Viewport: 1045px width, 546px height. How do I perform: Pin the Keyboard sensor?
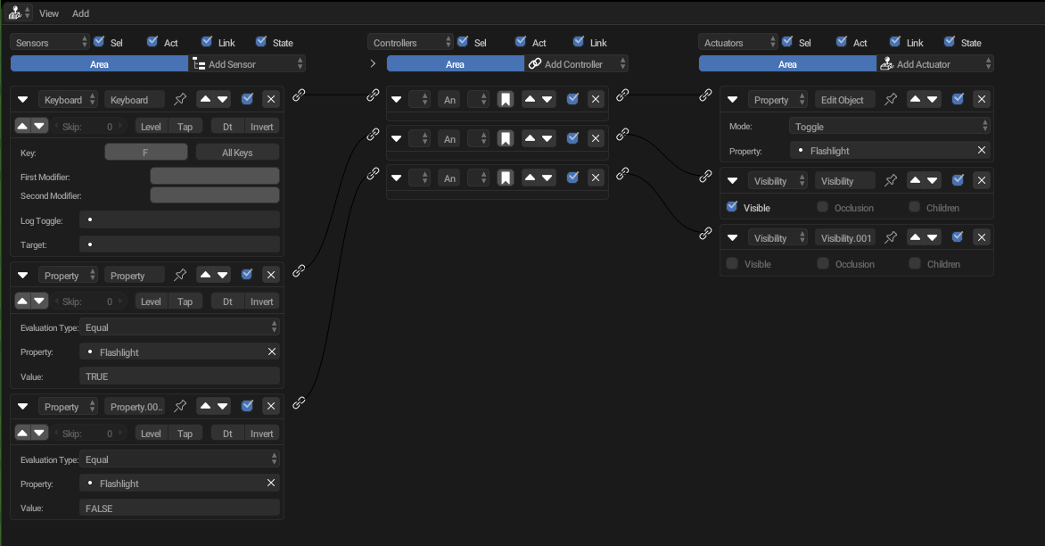[x=180, y=100]
